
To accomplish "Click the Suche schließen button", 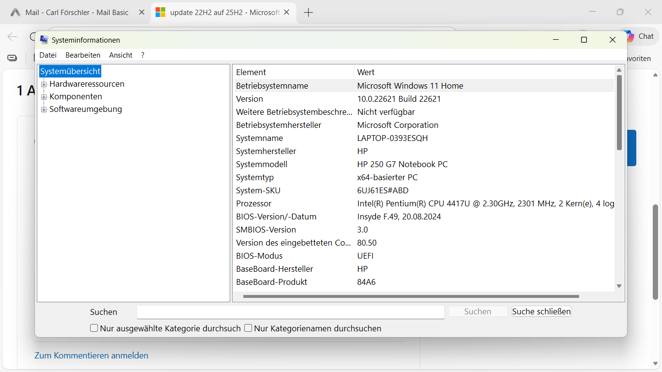I will coord(541,311).
